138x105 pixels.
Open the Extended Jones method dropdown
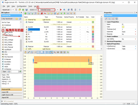[x=57, y=10]
